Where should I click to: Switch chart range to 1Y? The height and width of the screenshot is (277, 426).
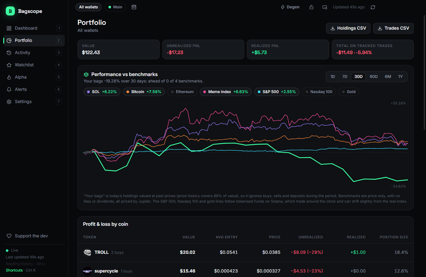(x=401, y=77)
